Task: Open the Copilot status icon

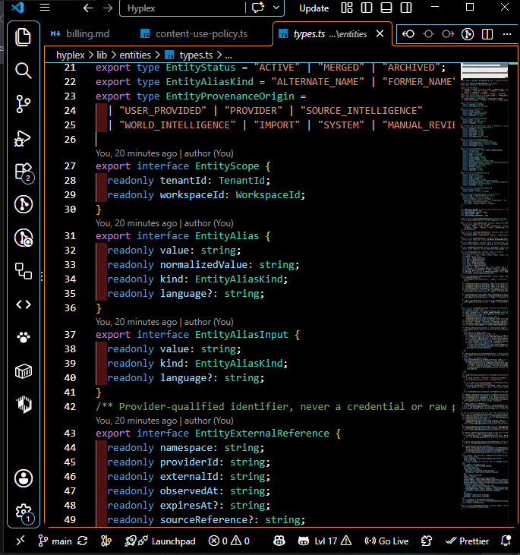Action: (x=279, y=541)
